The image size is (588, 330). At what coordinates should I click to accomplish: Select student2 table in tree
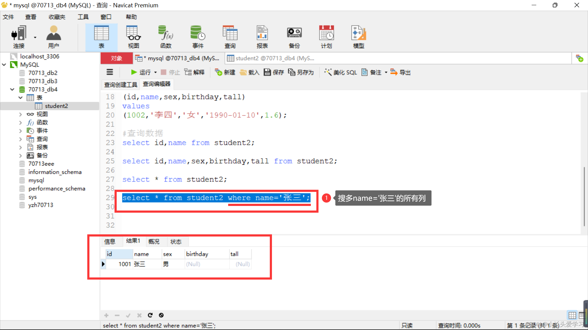pyautogui.click(x=56, y=106)
